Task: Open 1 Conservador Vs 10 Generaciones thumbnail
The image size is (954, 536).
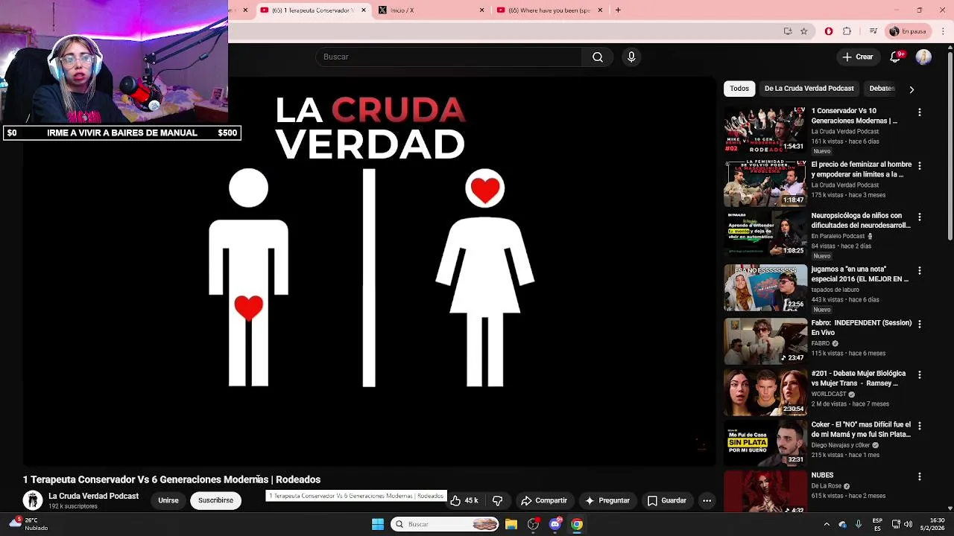Action: (x=765, y=130)
